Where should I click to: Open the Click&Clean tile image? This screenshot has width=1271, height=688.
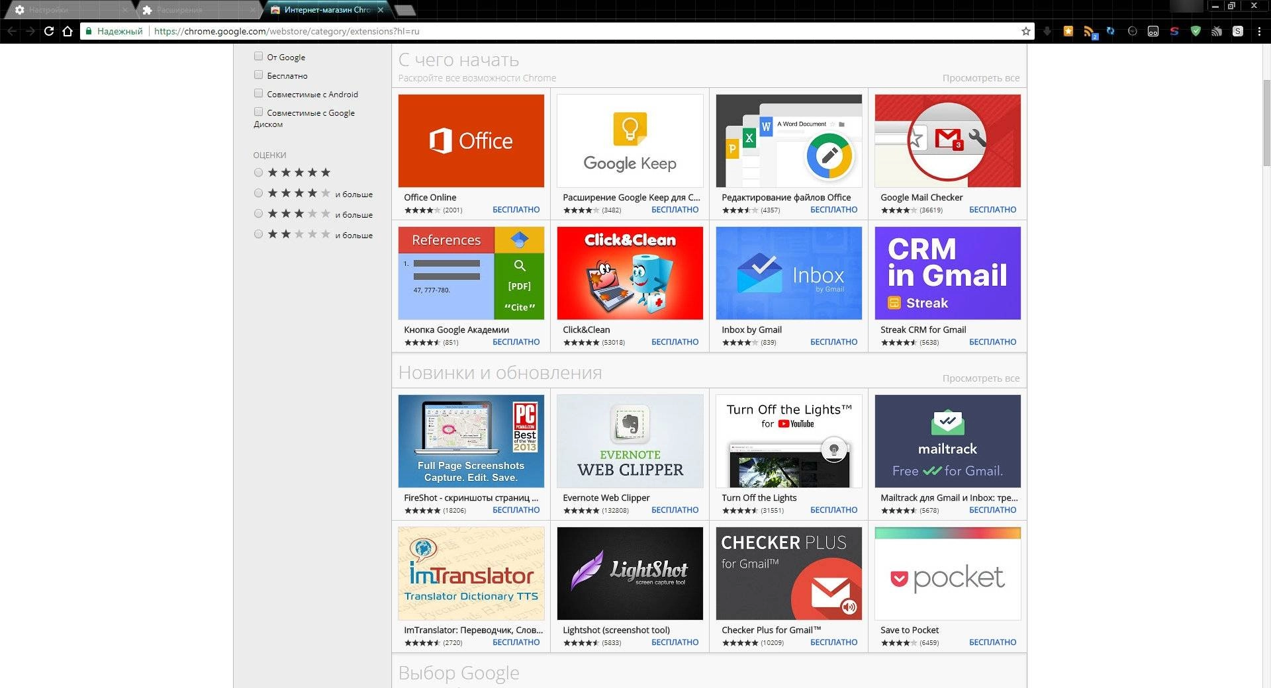[x=630, y=273]
